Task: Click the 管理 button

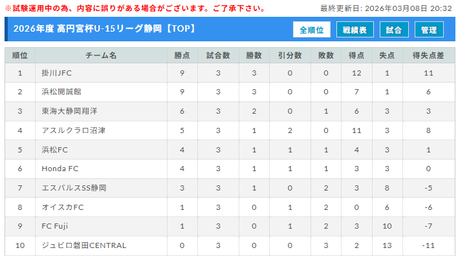Action: [429, 30]
